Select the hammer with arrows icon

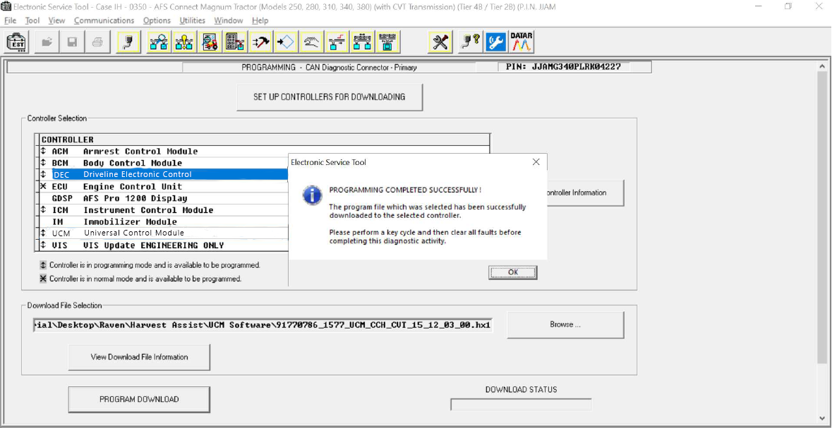[x=260, y=42]
